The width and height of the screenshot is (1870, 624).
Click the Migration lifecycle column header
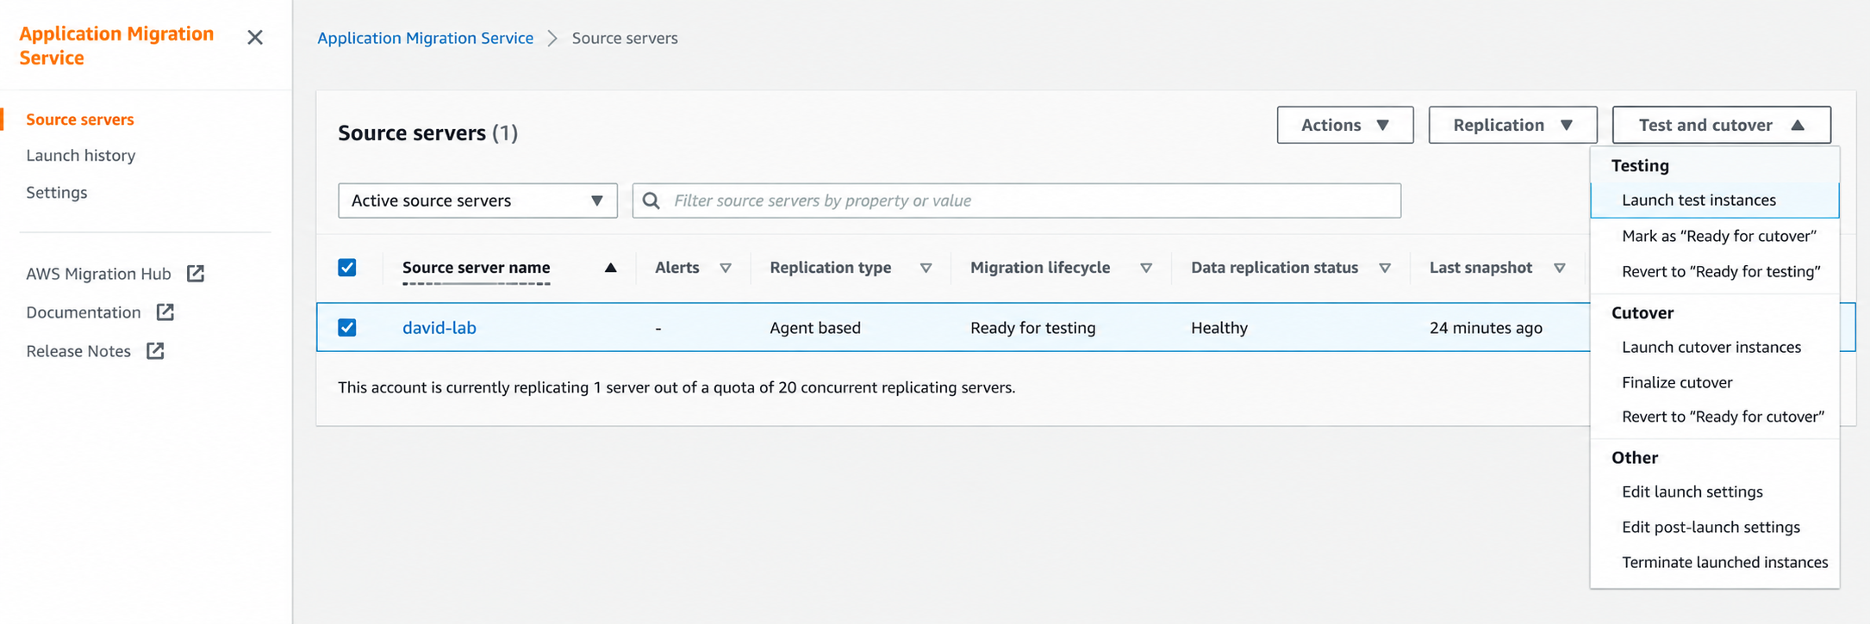tap(1040, 268)
